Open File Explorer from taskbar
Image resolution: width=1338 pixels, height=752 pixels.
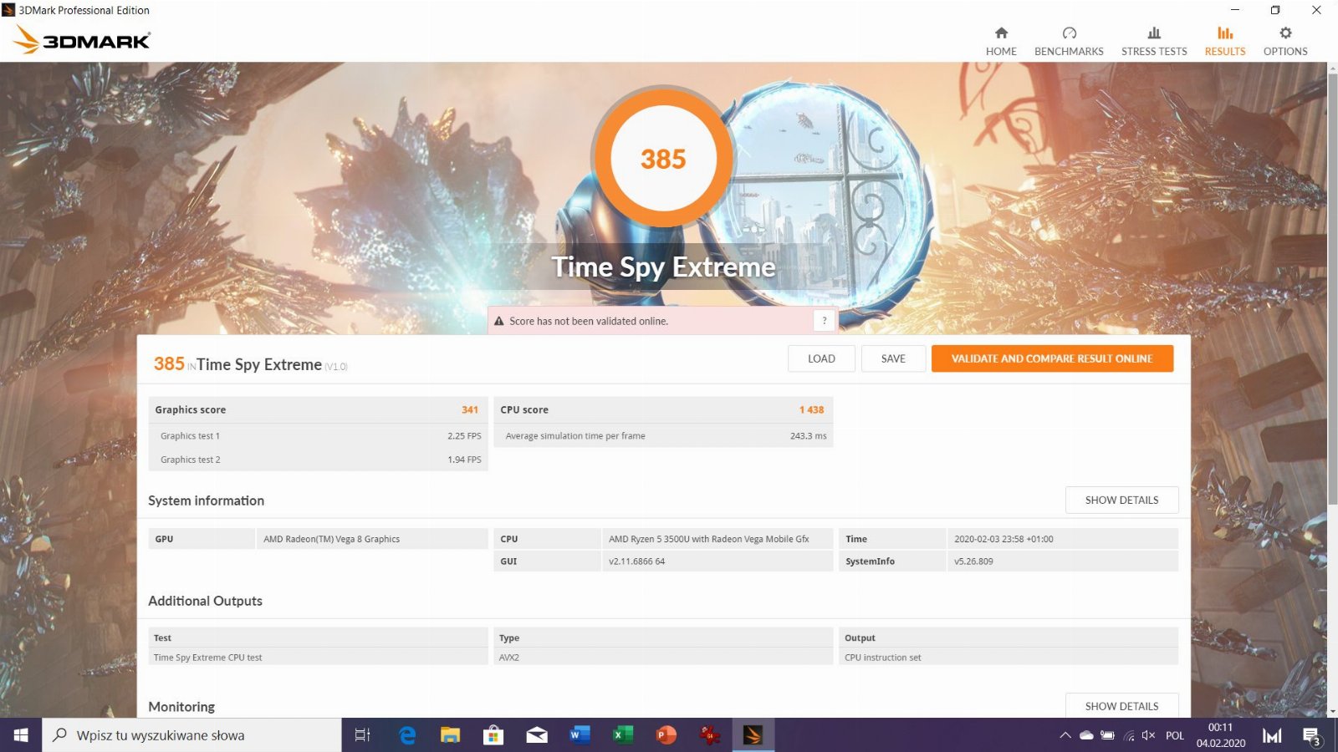[450, 735]
